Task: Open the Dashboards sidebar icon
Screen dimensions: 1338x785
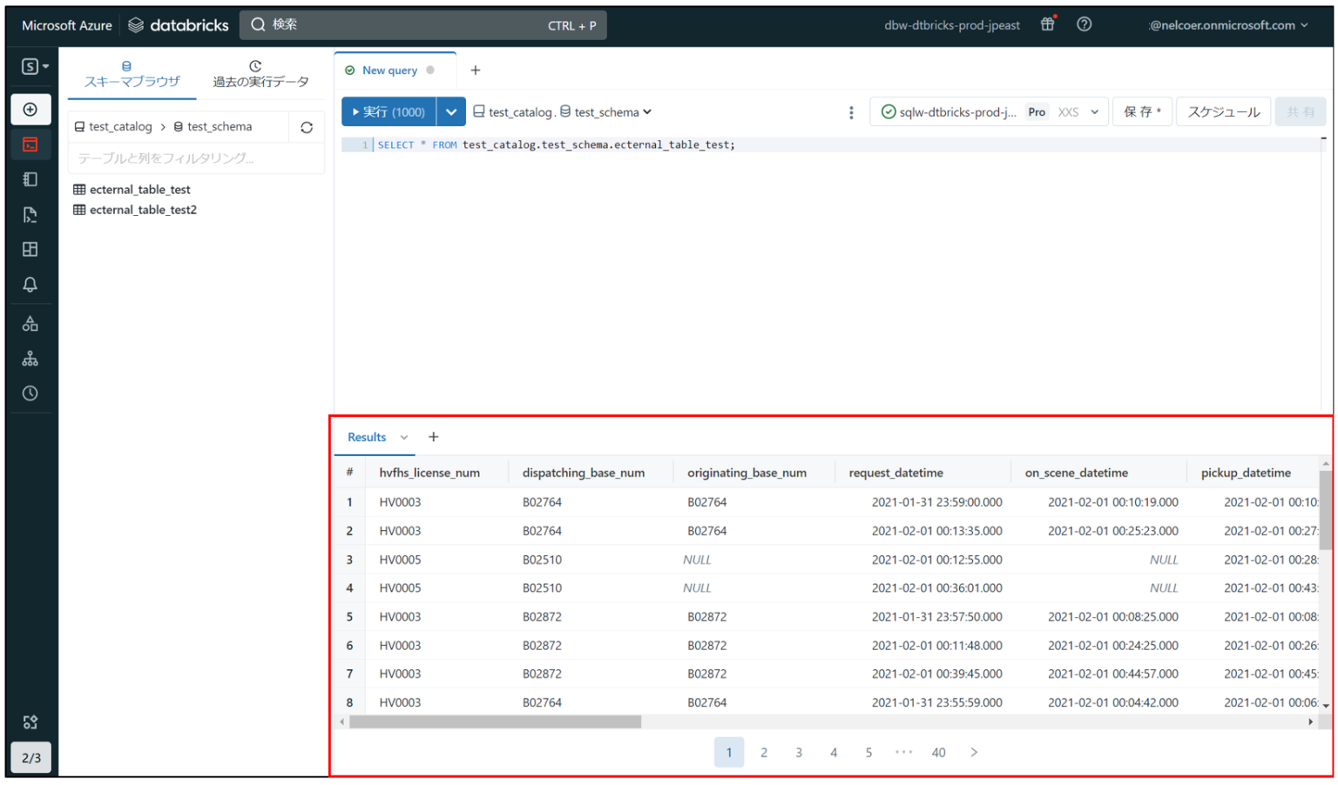Action: 30,249
